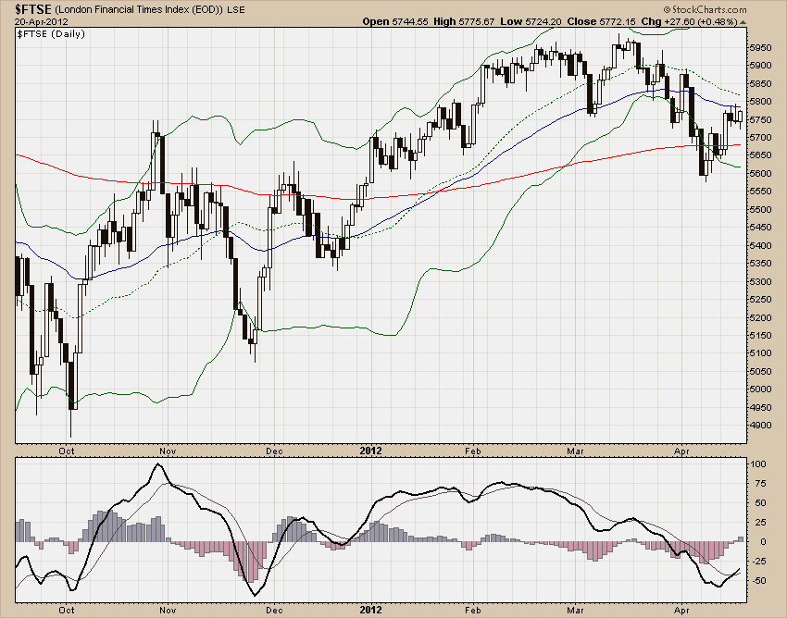Click the Chg +27.60 (+0.48%) value
The width and height of the screenshot is (787, 618).
690,21
